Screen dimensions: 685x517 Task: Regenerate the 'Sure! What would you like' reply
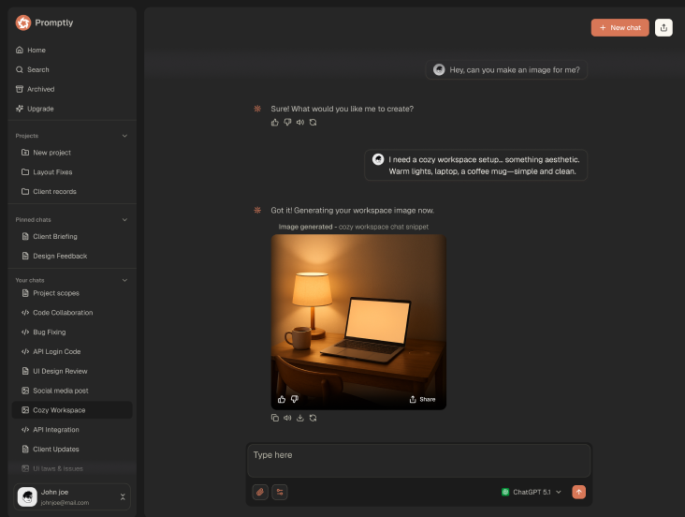pyautogui.click(x=313, y=123)
